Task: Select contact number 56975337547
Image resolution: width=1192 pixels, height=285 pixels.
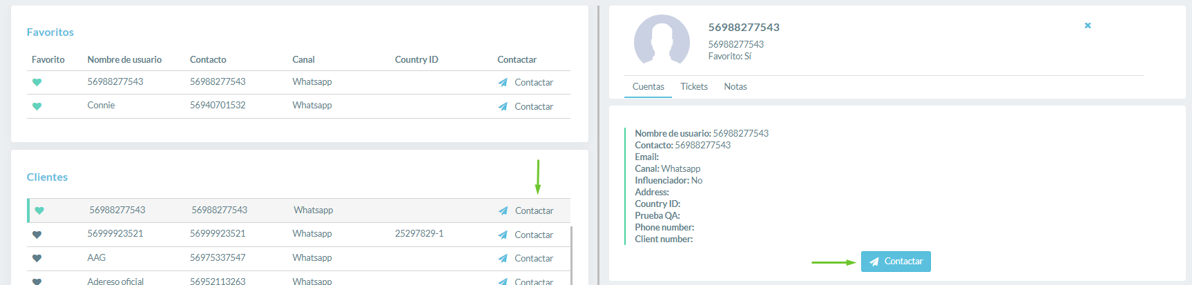Action: [218, 257]
